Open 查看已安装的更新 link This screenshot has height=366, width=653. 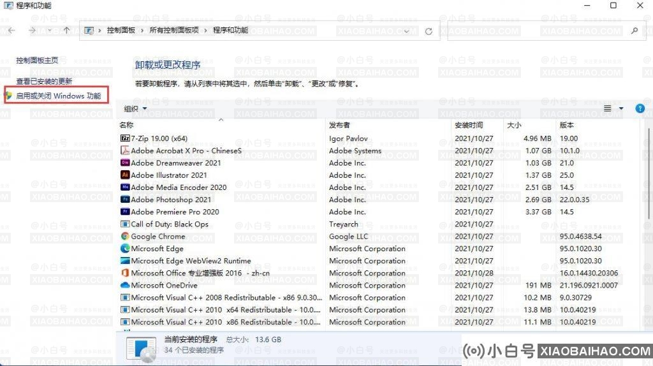point(44,81)
